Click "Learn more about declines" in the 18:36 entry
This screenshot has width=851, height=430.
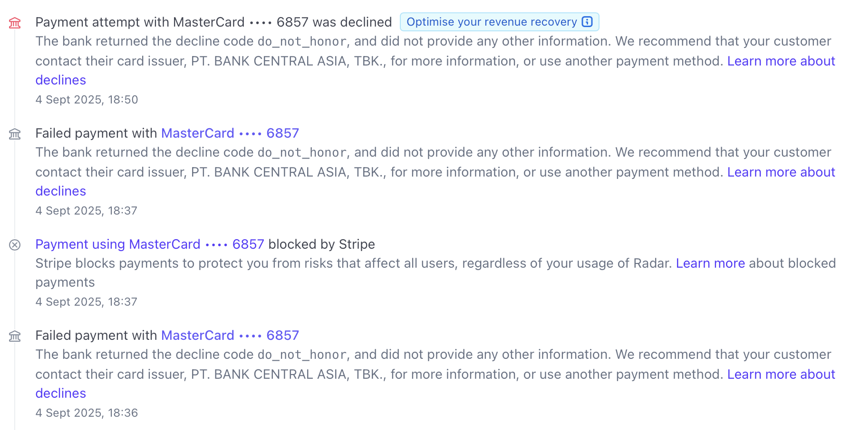pos(781,374)
